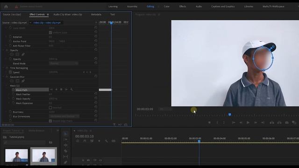The width and height of the screenshot is (299, 168).
Task: Toggle the Speed animation stopwatch
Action: tap(10, 72)
